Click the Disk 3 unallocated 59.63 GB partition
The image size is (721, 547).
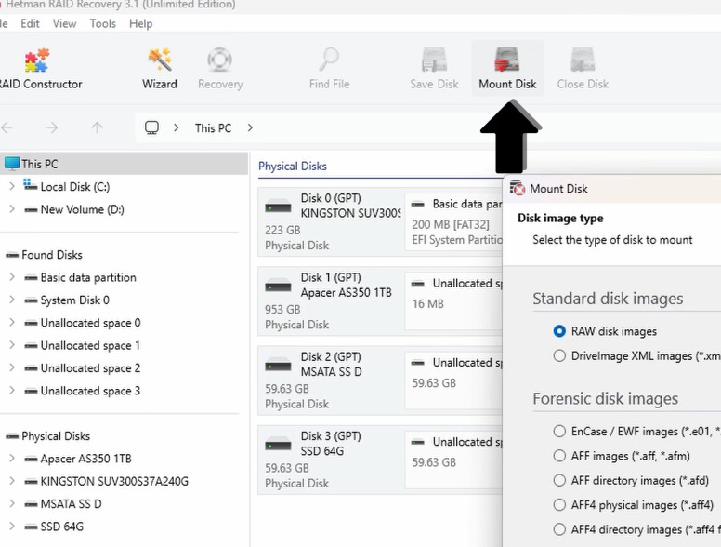pos(453,460)
